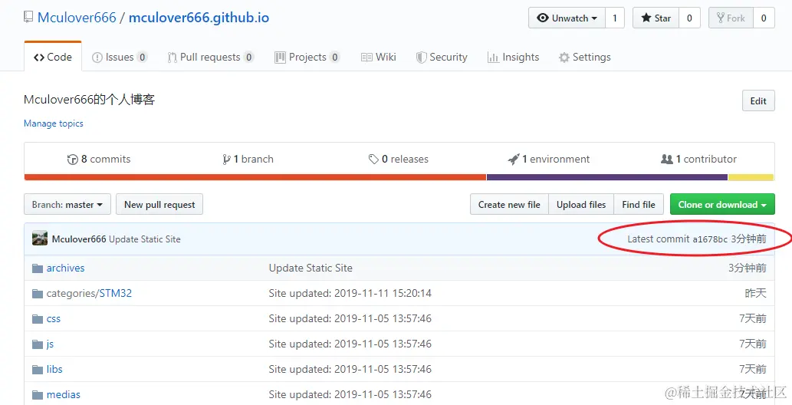792x405 pixels.
Task: Open the Wiki tab
Action: tap(378, 57)
